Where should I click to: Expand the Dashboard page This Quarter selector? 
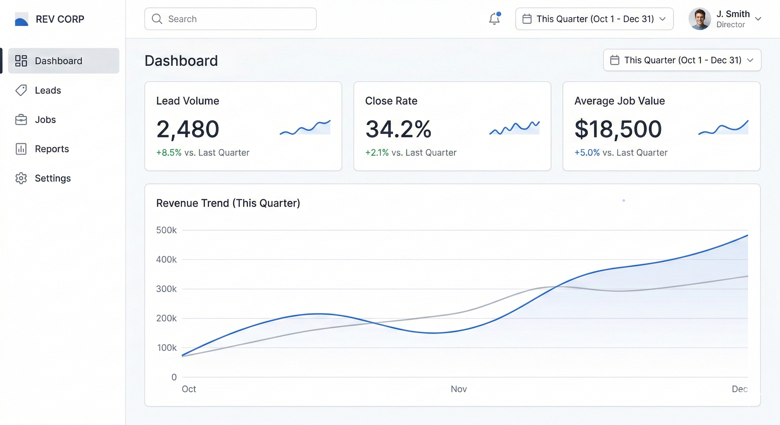(x=682, y=60)
